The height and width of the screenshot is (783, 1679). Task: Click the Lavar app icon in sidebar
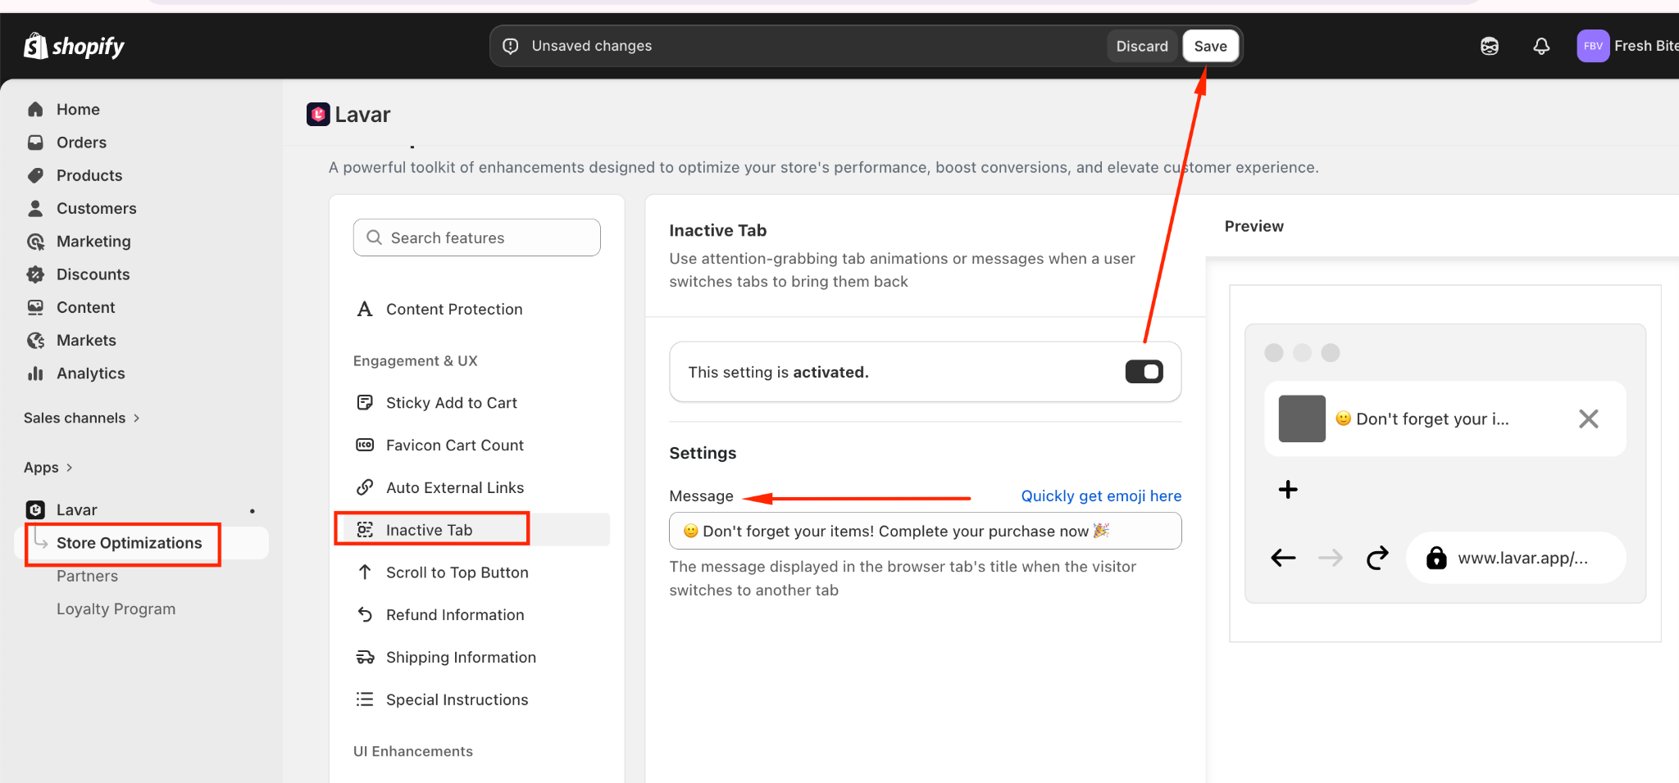click(35, 509)
